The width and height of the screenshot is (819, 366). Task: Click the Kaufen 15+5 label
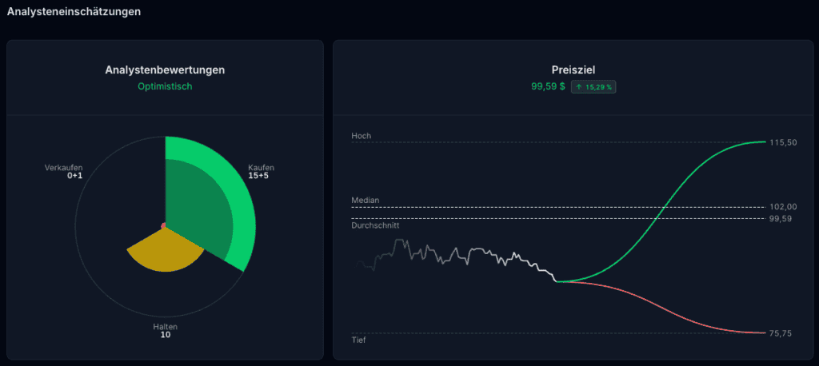262,172
